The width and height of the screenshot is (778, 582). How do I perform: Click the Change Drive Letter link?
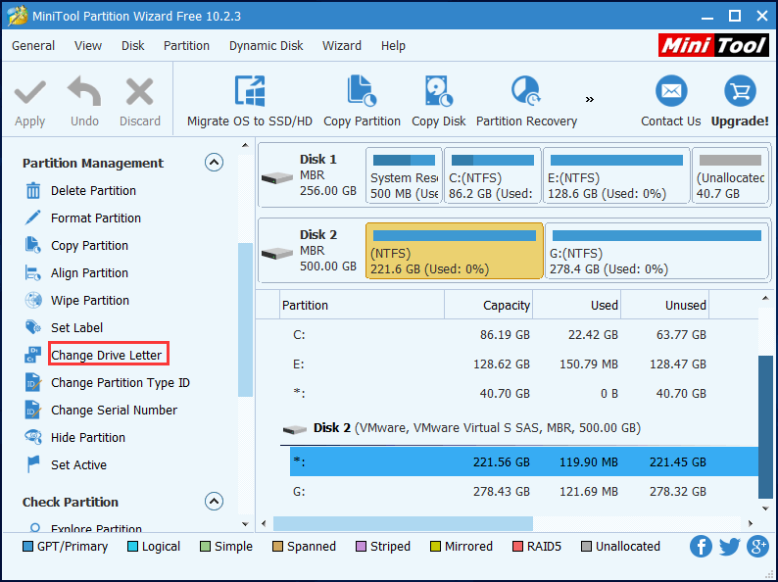pyautogui.click(x=106, y=356)
